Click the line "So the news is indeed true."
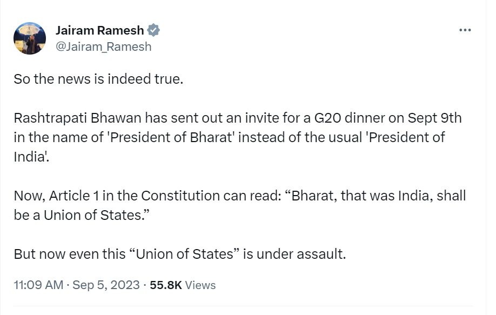 [x=99, y=79]
